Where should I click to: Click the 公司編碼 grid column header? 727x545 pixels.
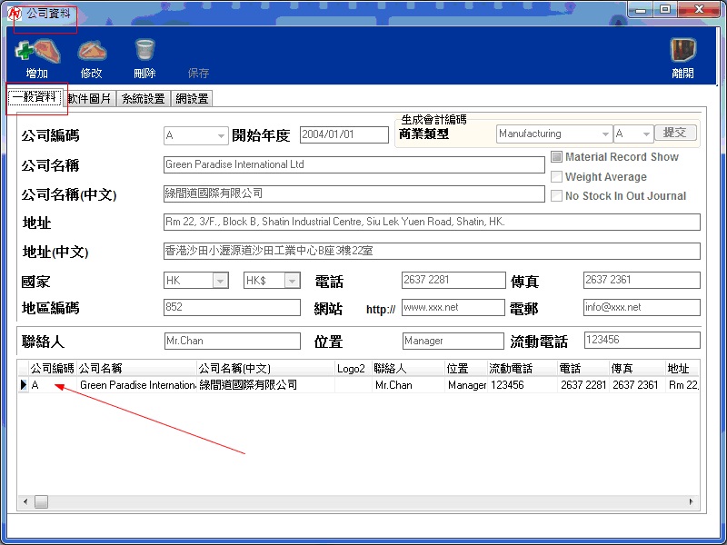pos(53,369)
